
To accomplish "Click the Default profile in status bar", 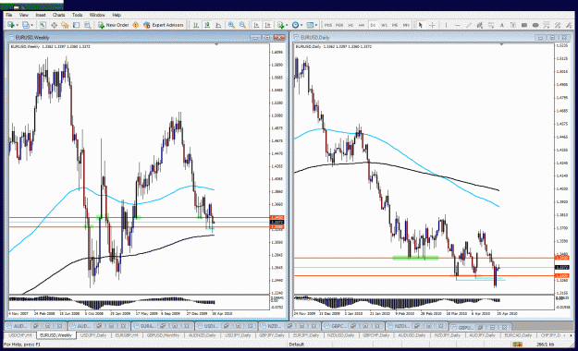I will click(x=296, y=345).
